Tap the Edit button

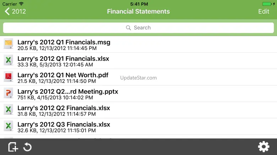coord(264,11)
